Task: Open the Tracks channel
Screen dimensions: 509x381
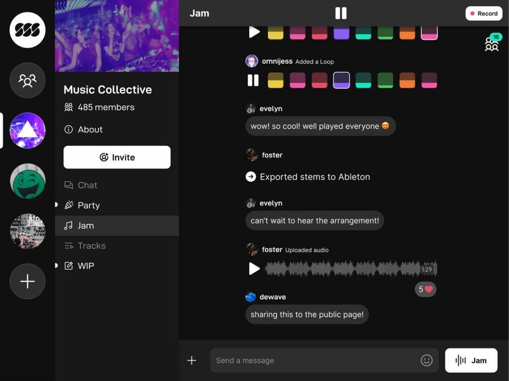Action: click(x=92, y=246)
